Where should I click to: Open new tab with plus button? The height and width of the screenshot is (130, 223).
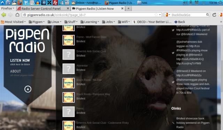[129, 8]
